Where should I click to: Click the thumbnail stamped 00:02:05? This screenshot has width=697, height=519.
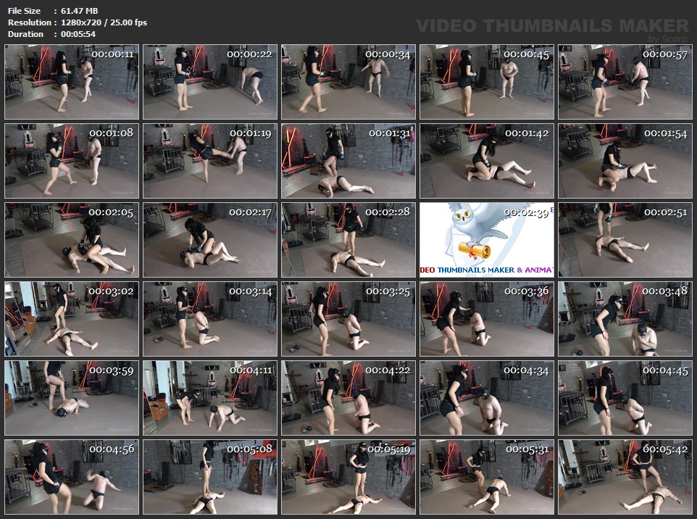pos(72,240)
